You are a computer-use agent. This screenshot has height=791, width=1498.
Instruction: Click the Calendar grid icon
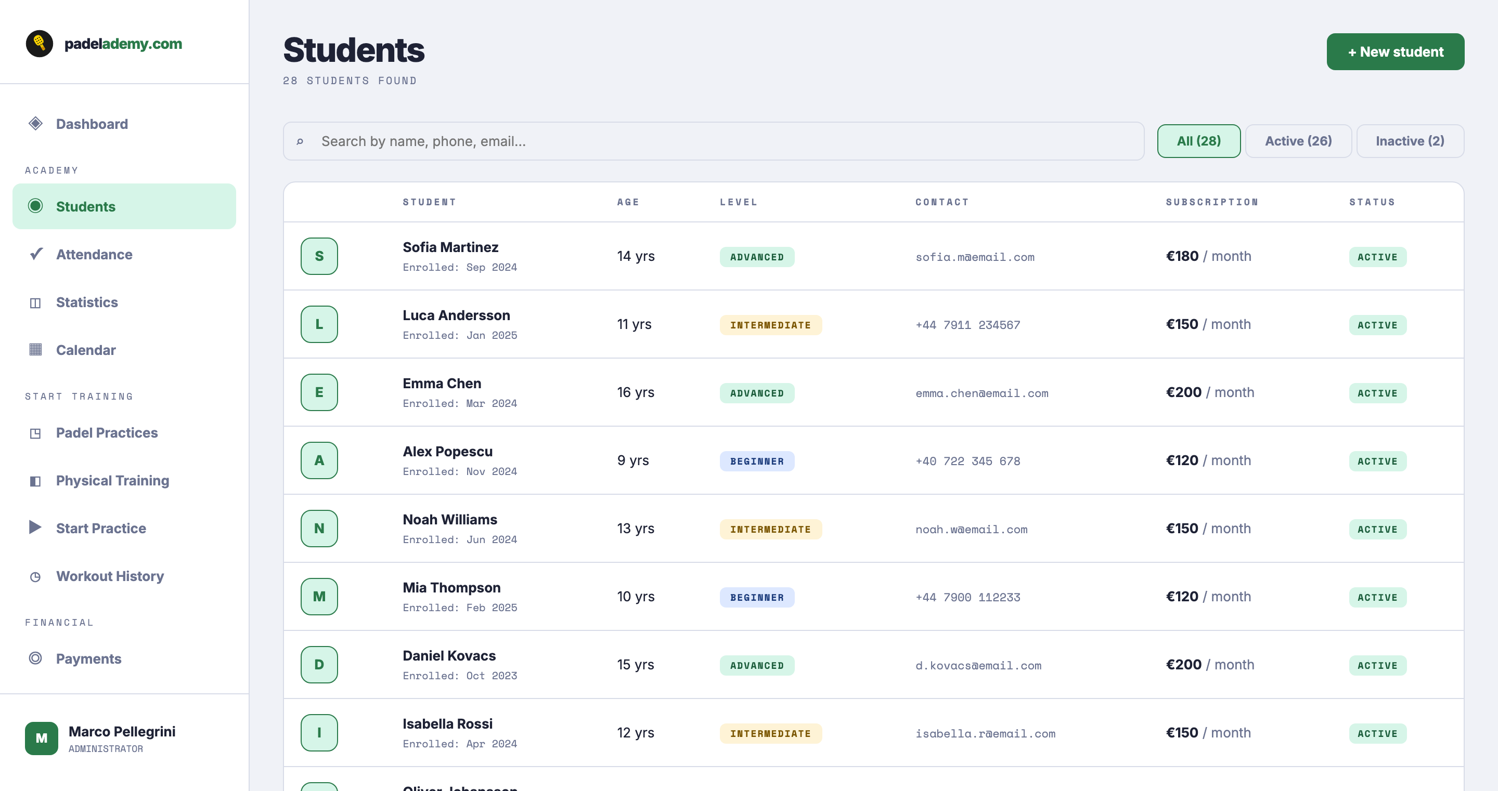click(35, 350)
